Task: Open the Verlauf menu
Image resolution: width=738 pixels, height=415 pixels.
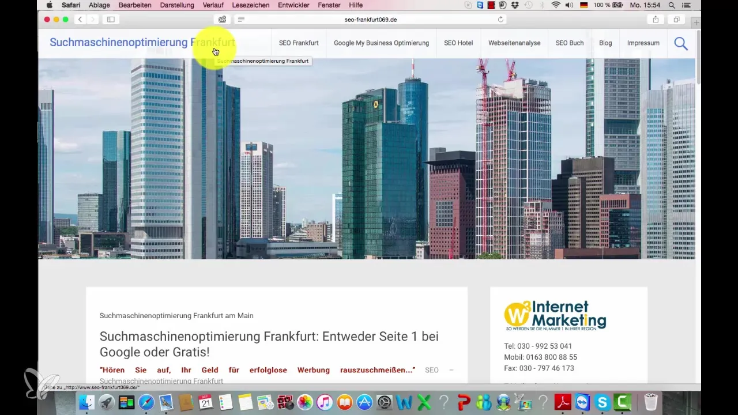Action: (x=213, y=5)
